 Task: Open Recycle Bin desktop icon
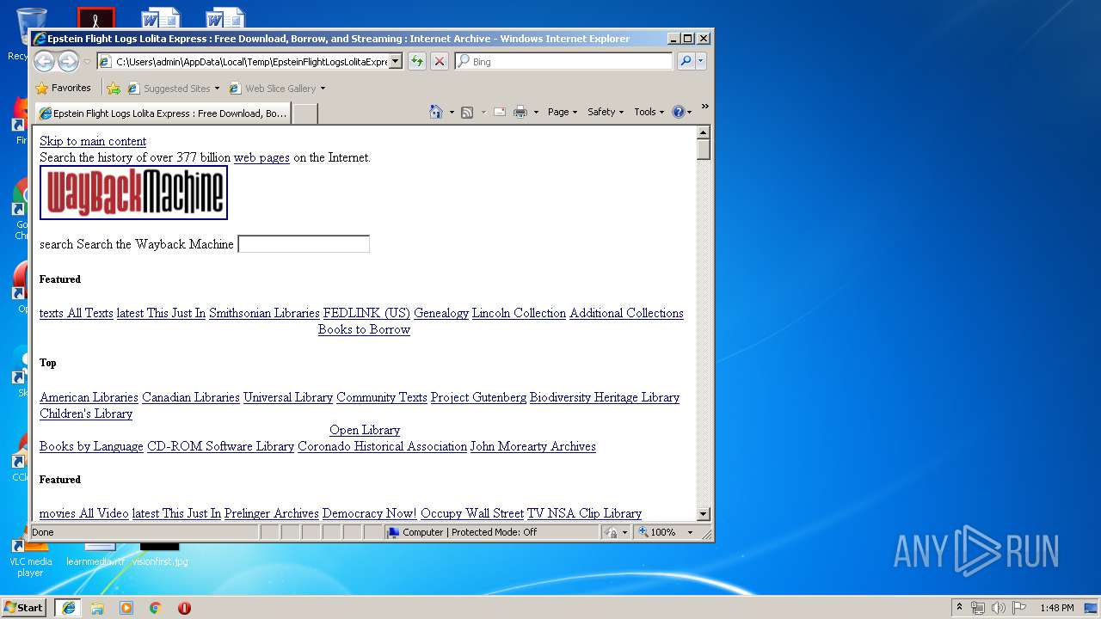(31, 31)
